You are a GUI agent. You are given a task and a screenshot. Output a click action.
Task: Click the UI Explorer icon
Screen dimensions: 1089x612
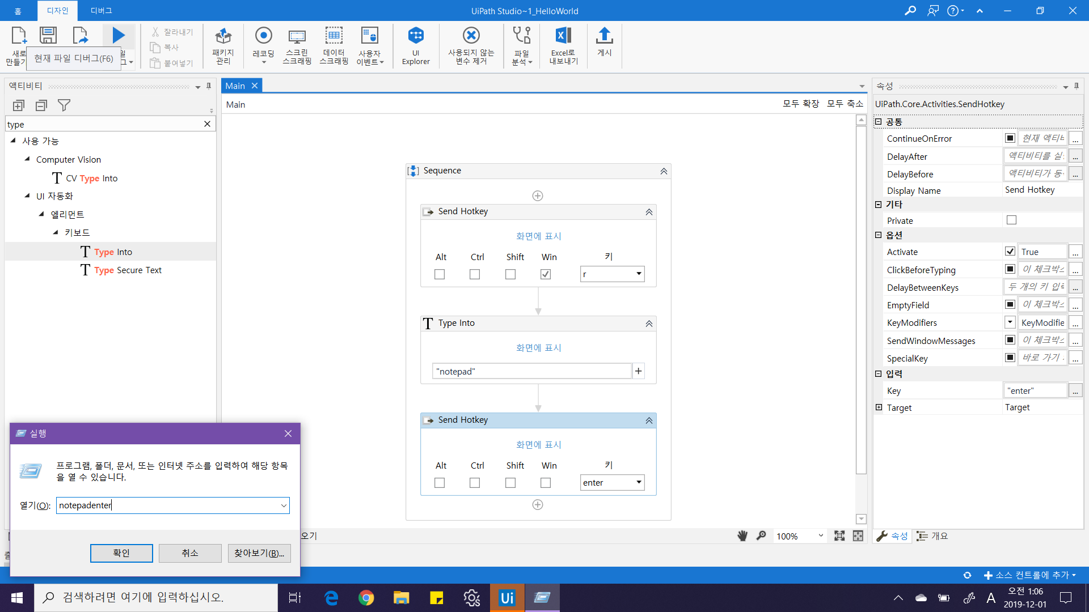click(416, 36)
